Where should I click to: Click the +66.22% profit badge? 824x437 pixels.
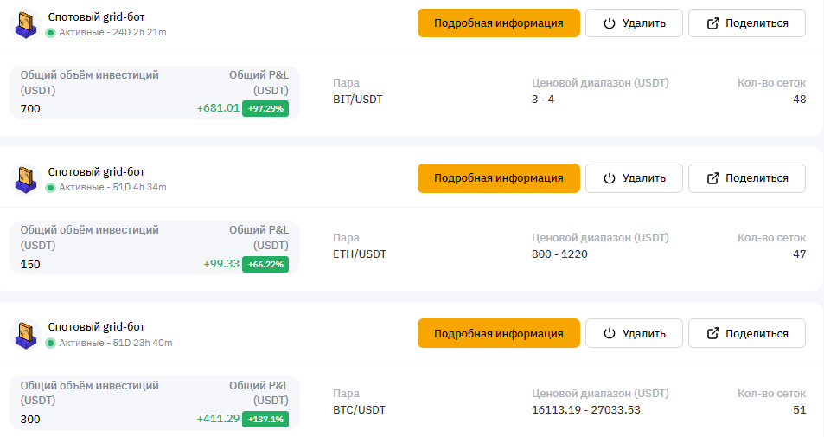pyautogui.click(x=265, y=264)
